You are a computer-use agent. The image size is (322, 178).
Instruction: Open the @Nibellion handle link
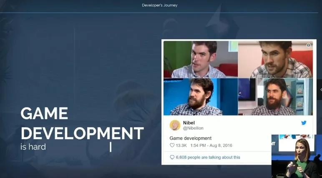click(193, 128)
